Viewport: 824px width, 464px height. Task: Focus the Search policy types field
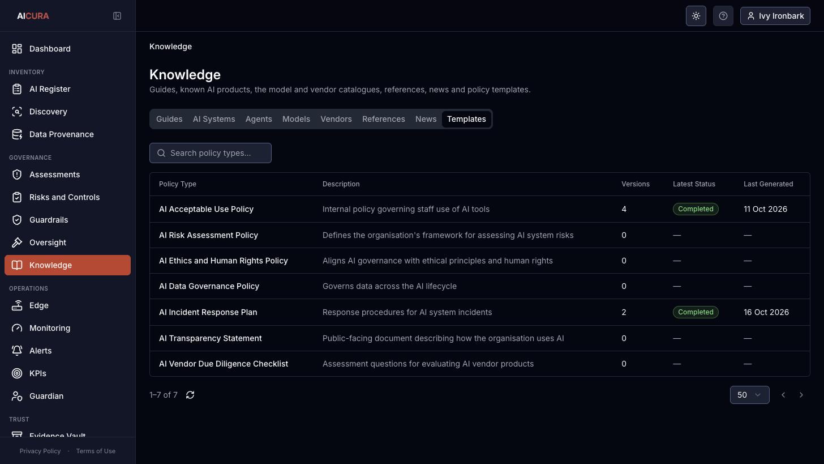tap(211, 153)
